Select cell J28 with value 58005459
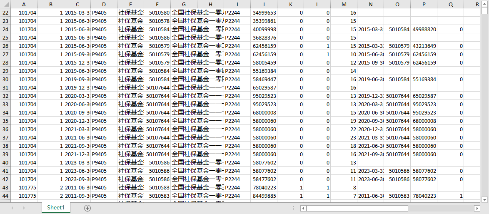 click(264, 62)
